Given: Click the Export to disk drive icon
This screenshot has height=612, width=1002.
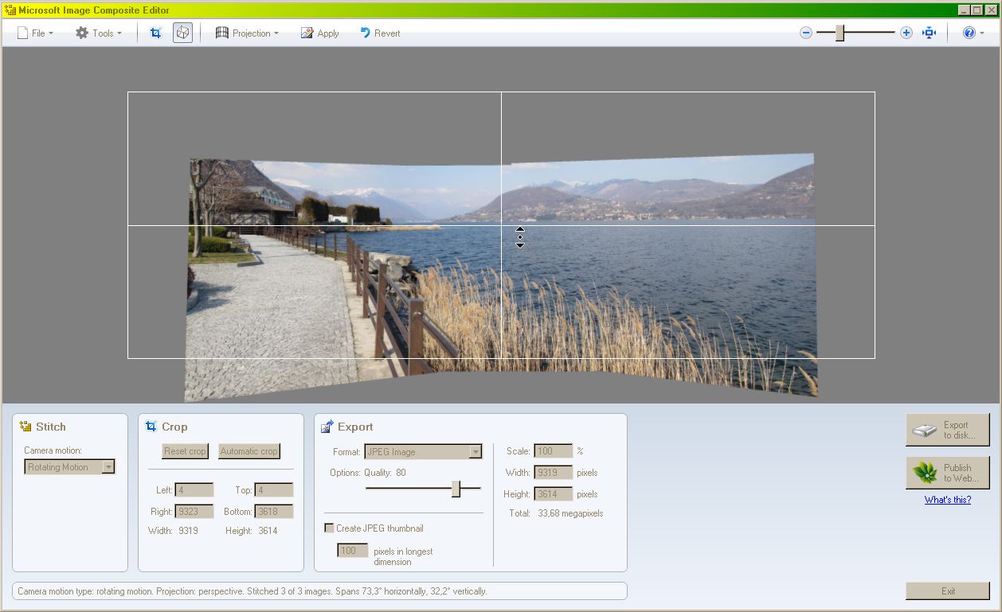Looking at the screenshot, I should pos(926,431).
